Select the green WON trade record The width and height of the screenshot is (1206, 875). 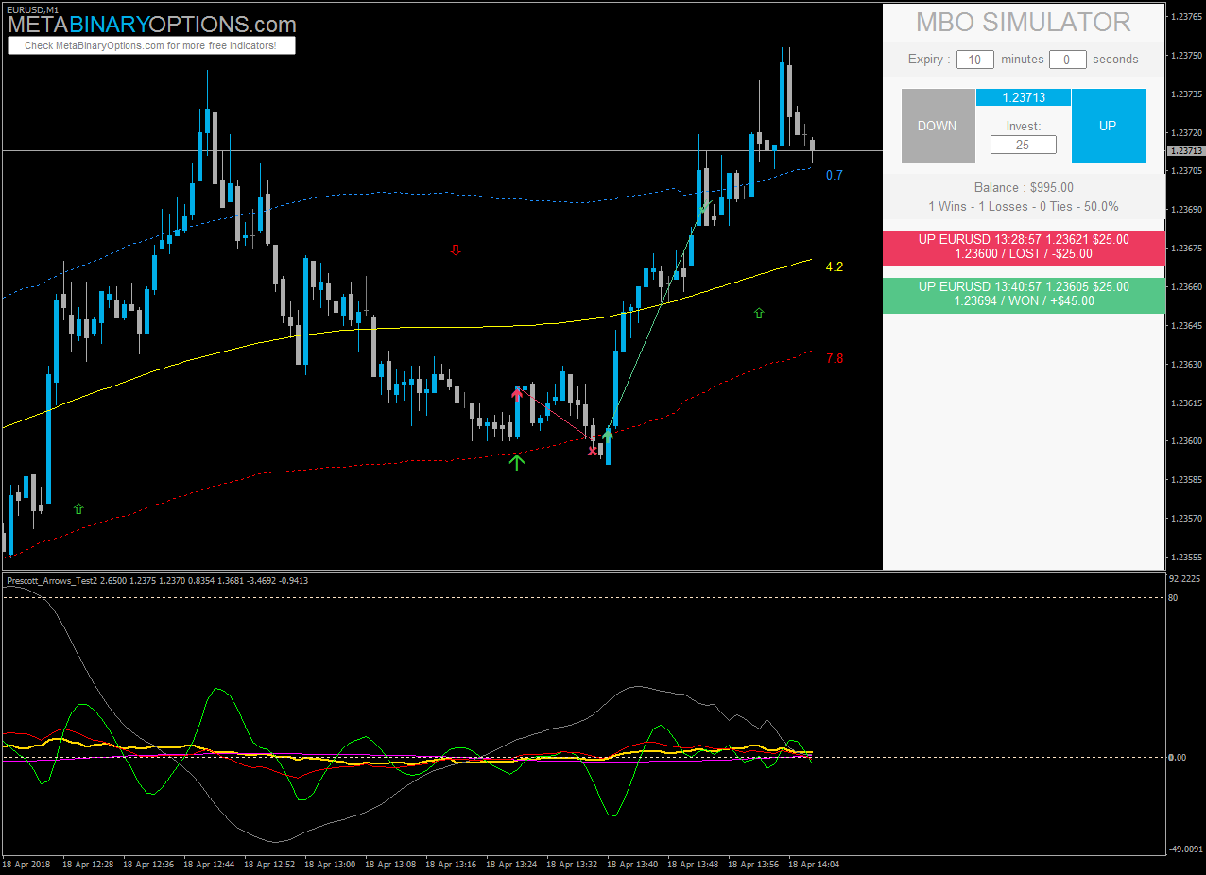click(1024, 294)
